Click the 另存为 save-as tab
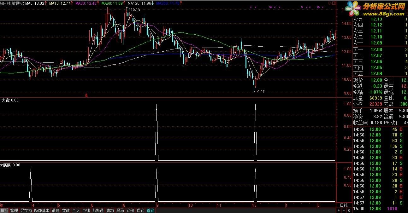 [26, 210]
